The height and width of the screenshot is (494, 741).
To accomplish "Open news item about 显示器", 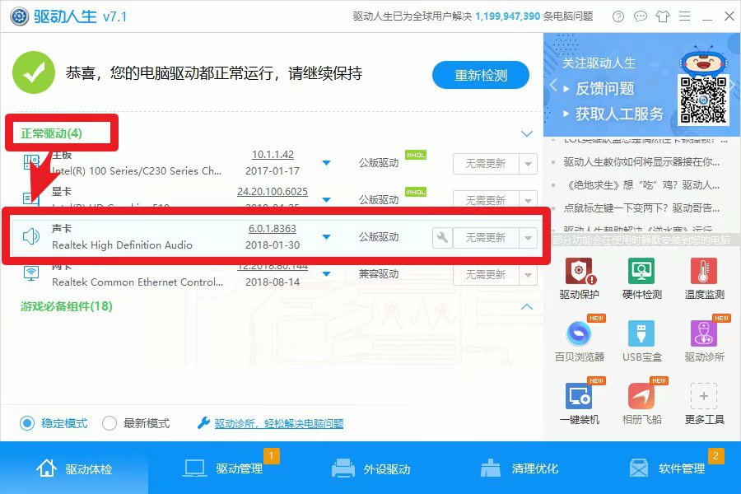I will click(641, 162).
